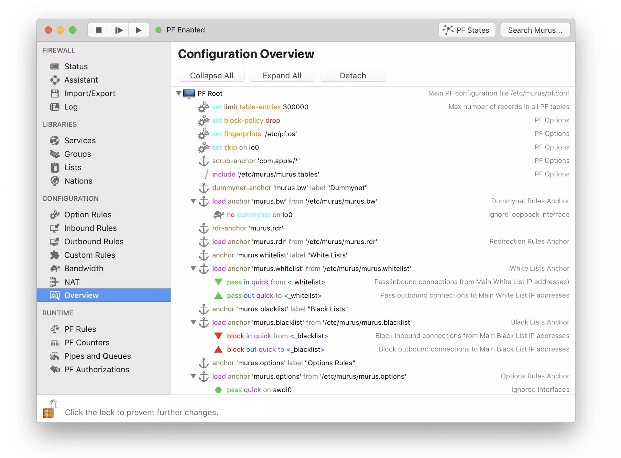Screen dimensions: 621x458
Task: Open Pipes and Queues sidebar icon
Action: pos(55,356)
